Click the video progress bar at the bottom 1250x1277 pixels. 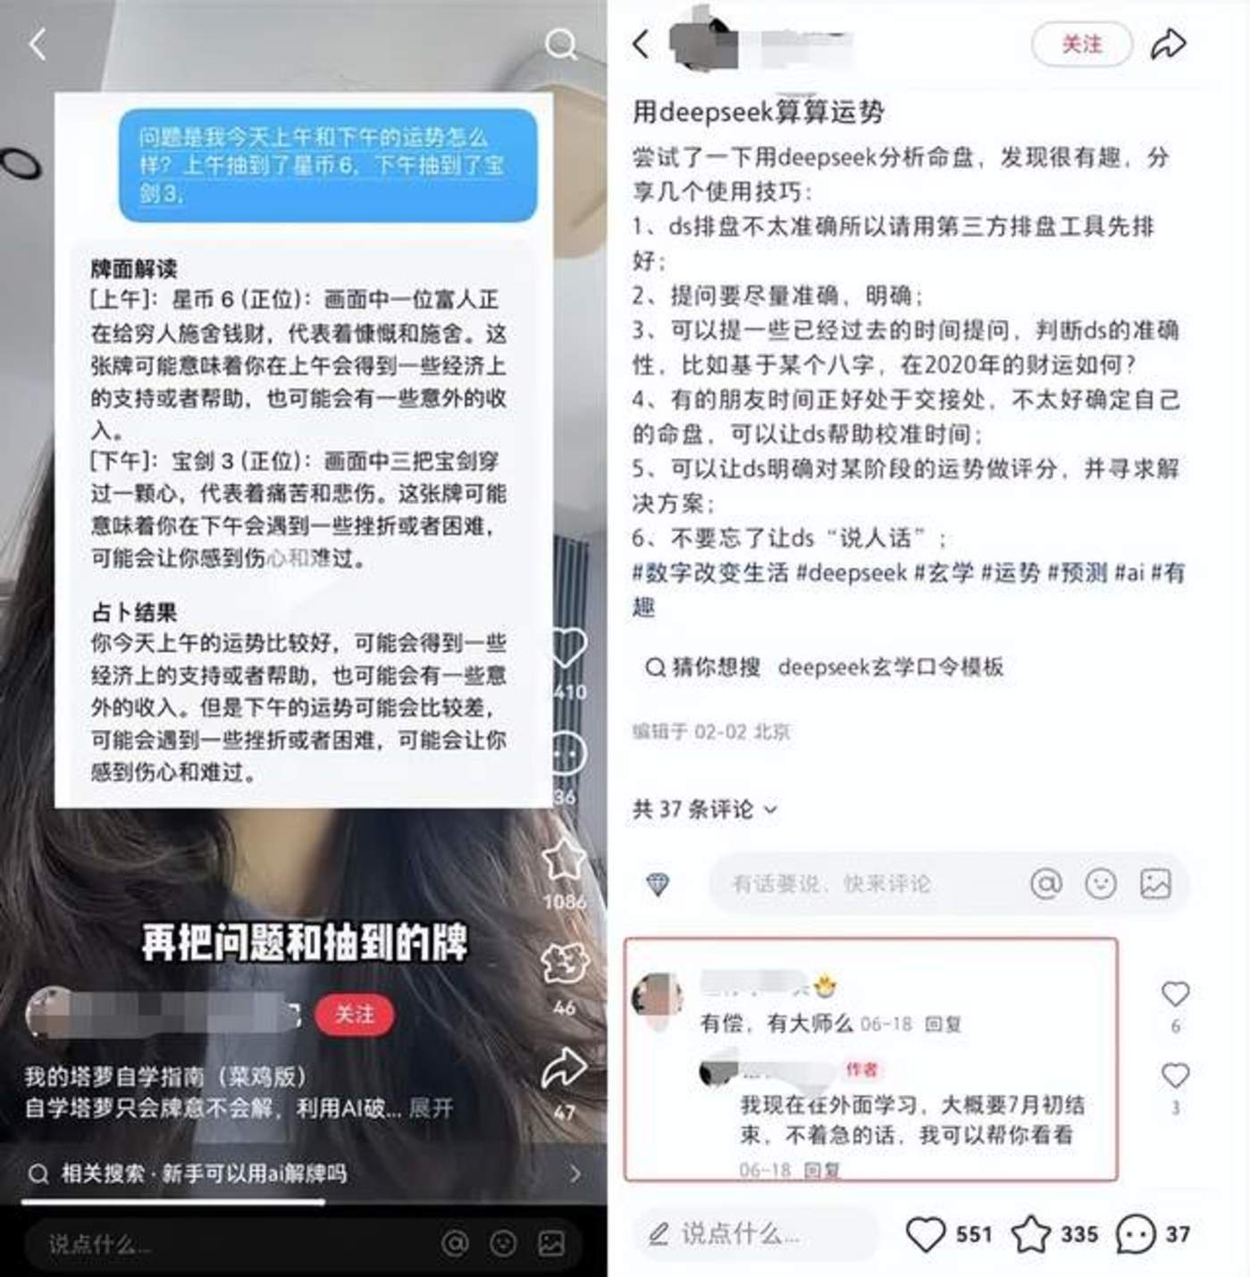(304, 1202)
